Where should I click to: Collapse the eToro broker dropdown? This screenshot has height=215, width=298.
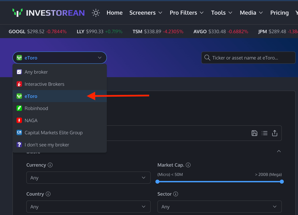[x=100, y=58]
